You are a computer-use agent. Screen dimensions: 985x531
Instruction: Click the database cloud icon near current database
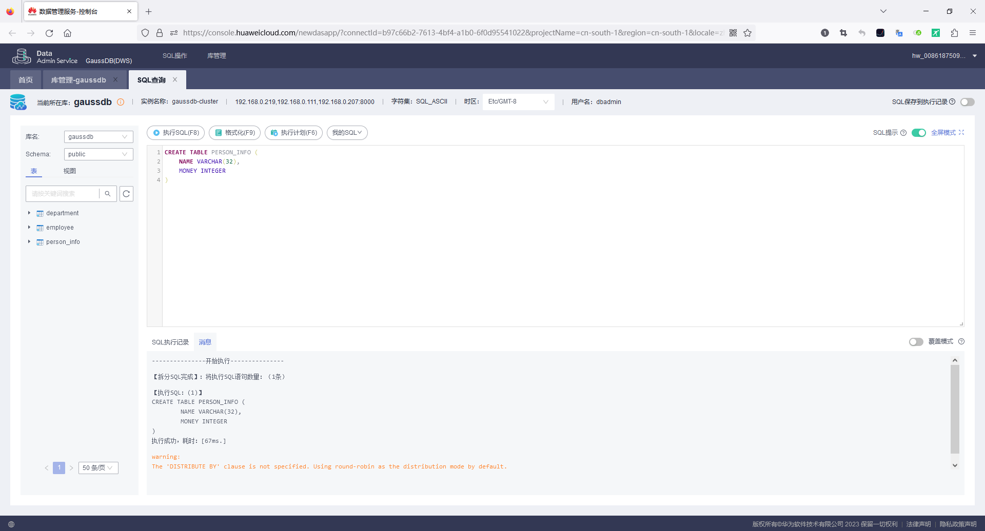(18, 102)
